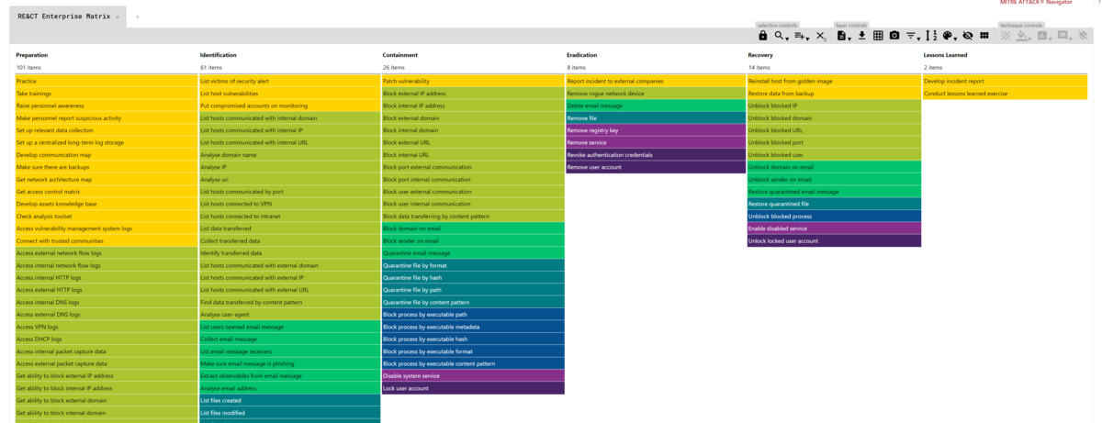Select Enable disabled service technique
Image resolution: width=1102 pixels, height=423 pixels.
click(x=834, y=228)
